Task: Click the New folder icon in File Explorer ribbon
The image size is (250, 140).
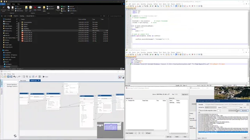Action: [44, 9]
